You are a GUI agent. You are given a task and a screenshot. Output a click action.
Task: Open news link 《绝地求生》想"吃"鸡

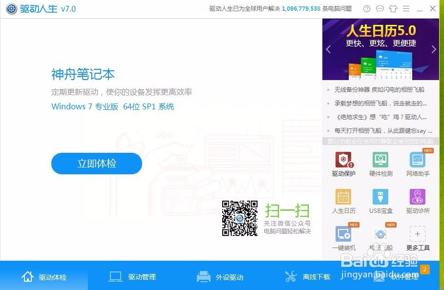click(381, 117)
